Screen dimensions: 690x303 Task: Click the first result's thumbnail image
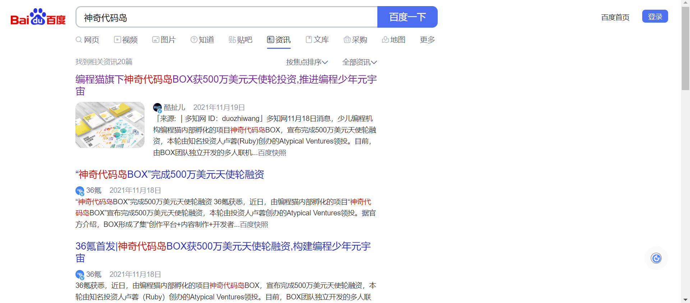[110, 125]
